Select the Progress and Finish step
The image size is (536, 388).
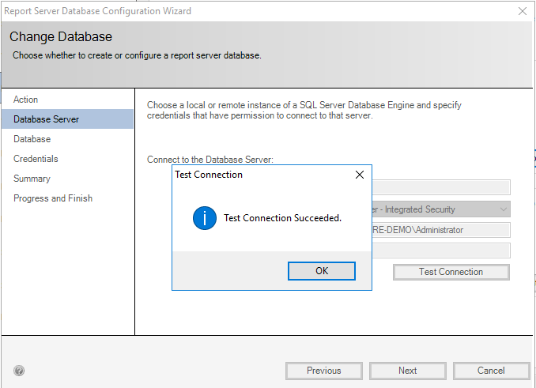53,198
